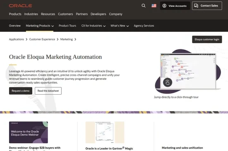Click the Read the datasheet button
The height and width of the screenshot is (151, 228).
pos(48,91)
